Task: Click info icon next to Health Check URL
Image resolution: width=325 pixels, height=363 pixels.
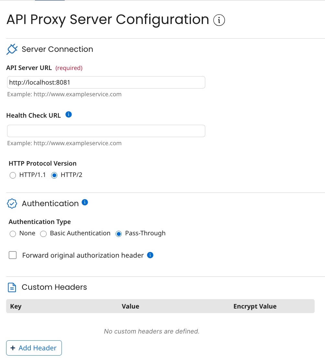Action: (x=69, y=114)
